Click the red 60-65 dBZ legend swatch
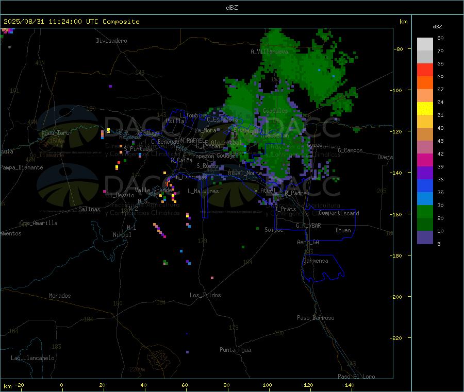 pyautogui.click(x=425, y=70)
